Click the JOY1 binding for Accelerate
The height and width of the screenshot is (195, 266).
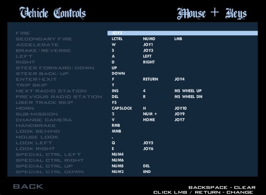click(148, 45)
